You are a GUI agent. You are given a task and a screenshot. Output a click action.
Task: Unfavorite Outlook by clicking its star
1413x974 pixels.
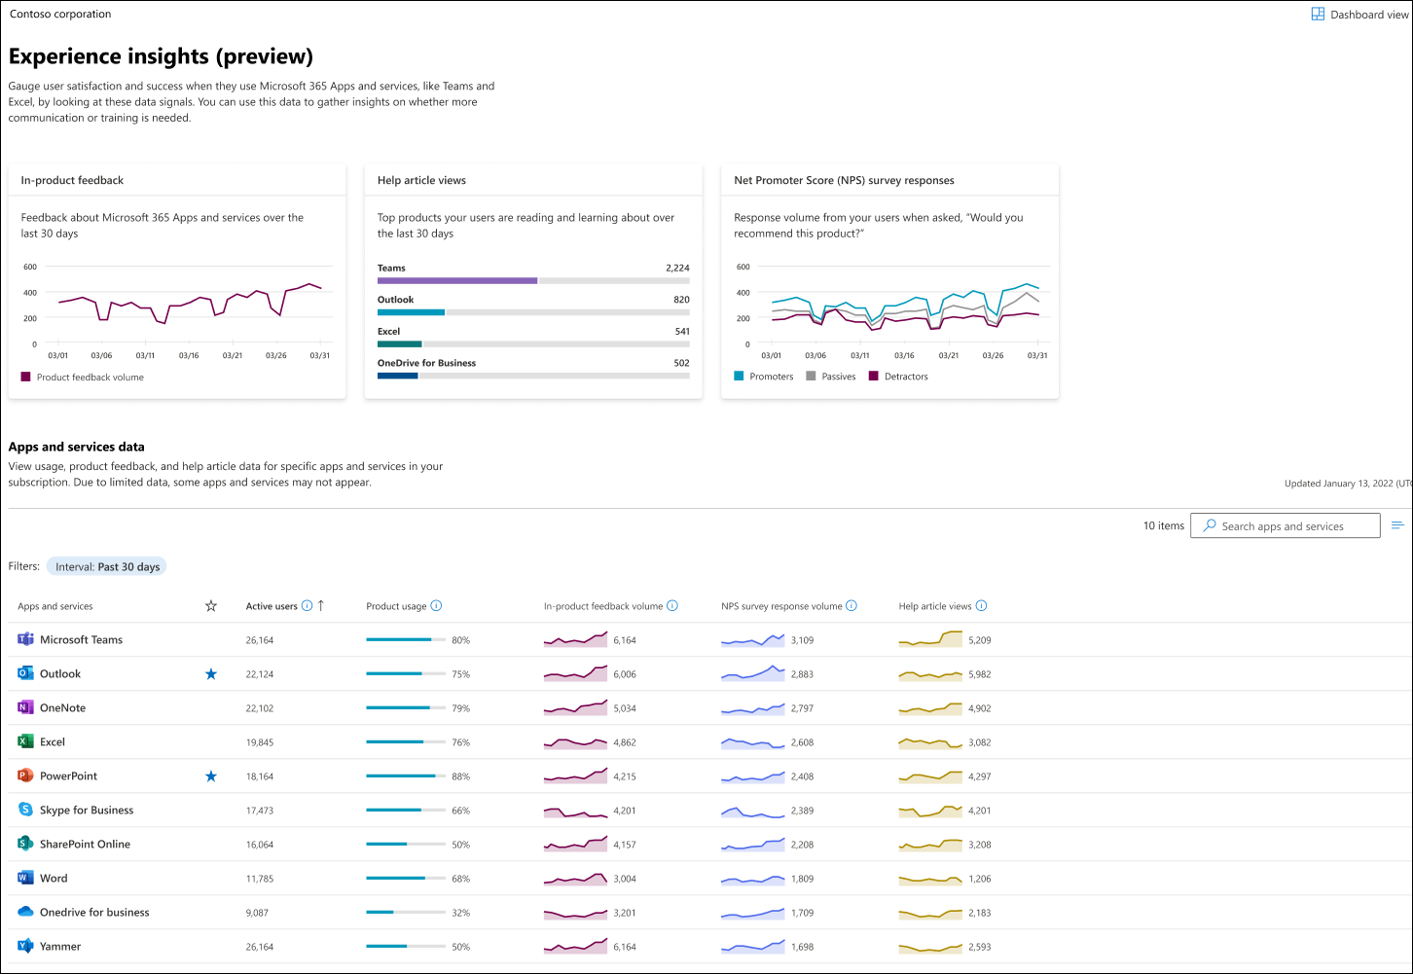[211, 673]
